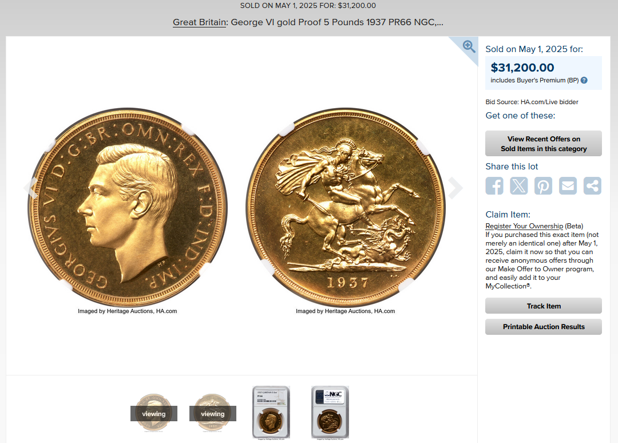This screenshot has width=618, height=443.
Task: Click the magnifier zoom icon on image
Action: coord(469,46)
